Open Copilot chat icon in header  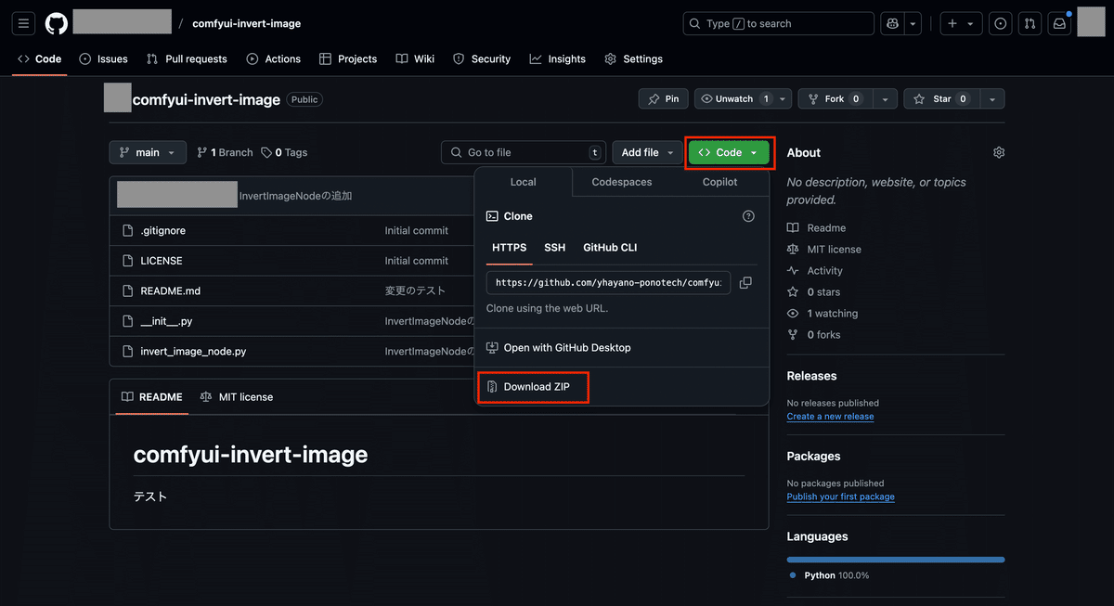pos(893,23)
